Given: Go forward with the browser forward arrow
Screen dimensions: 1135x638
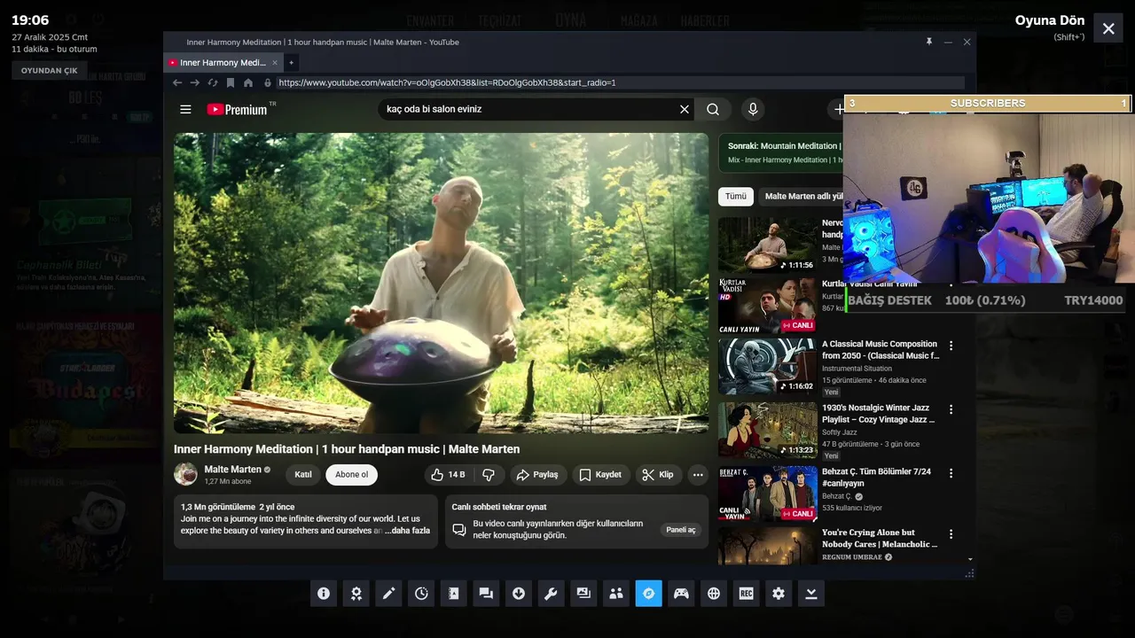Looking at the screenshot, I should [x=195, y=82].
